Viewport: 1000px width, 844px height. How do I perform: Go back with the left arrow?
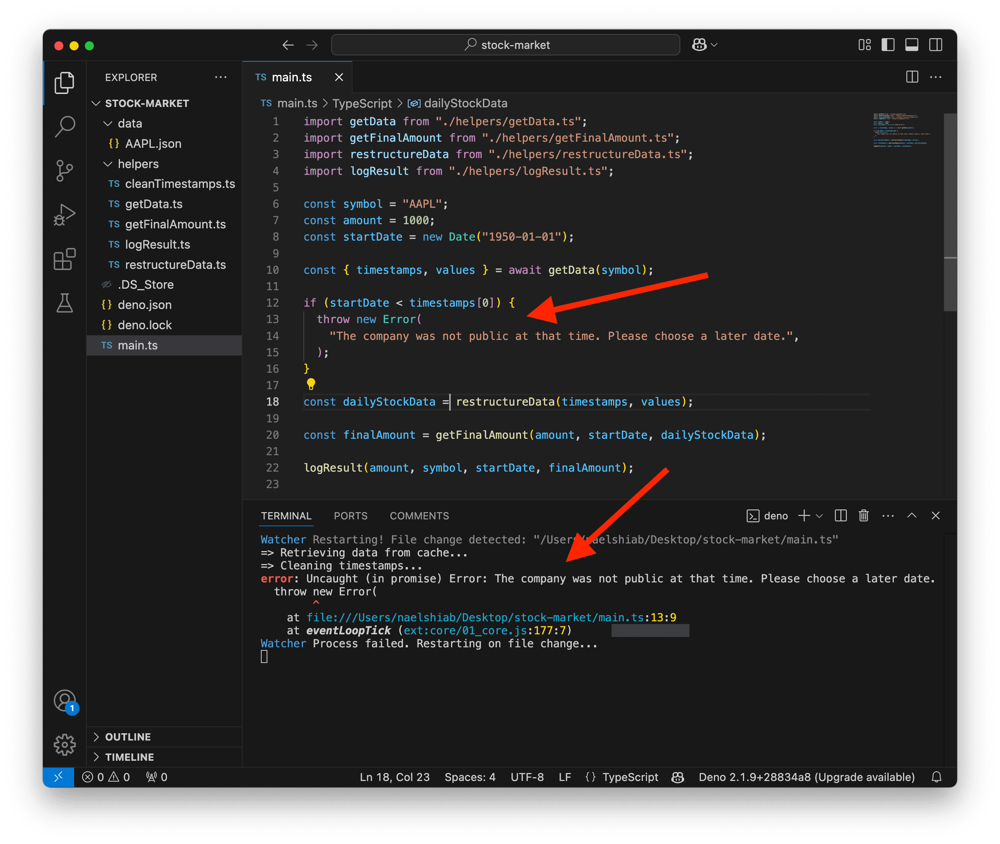(288, 45)
